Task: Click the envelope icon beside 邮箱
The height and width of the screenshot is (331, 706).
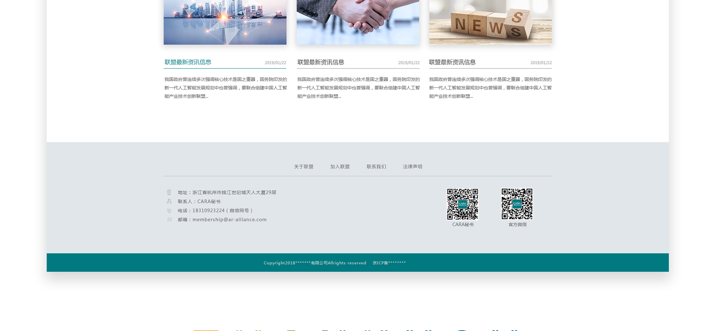Action: 170,220
